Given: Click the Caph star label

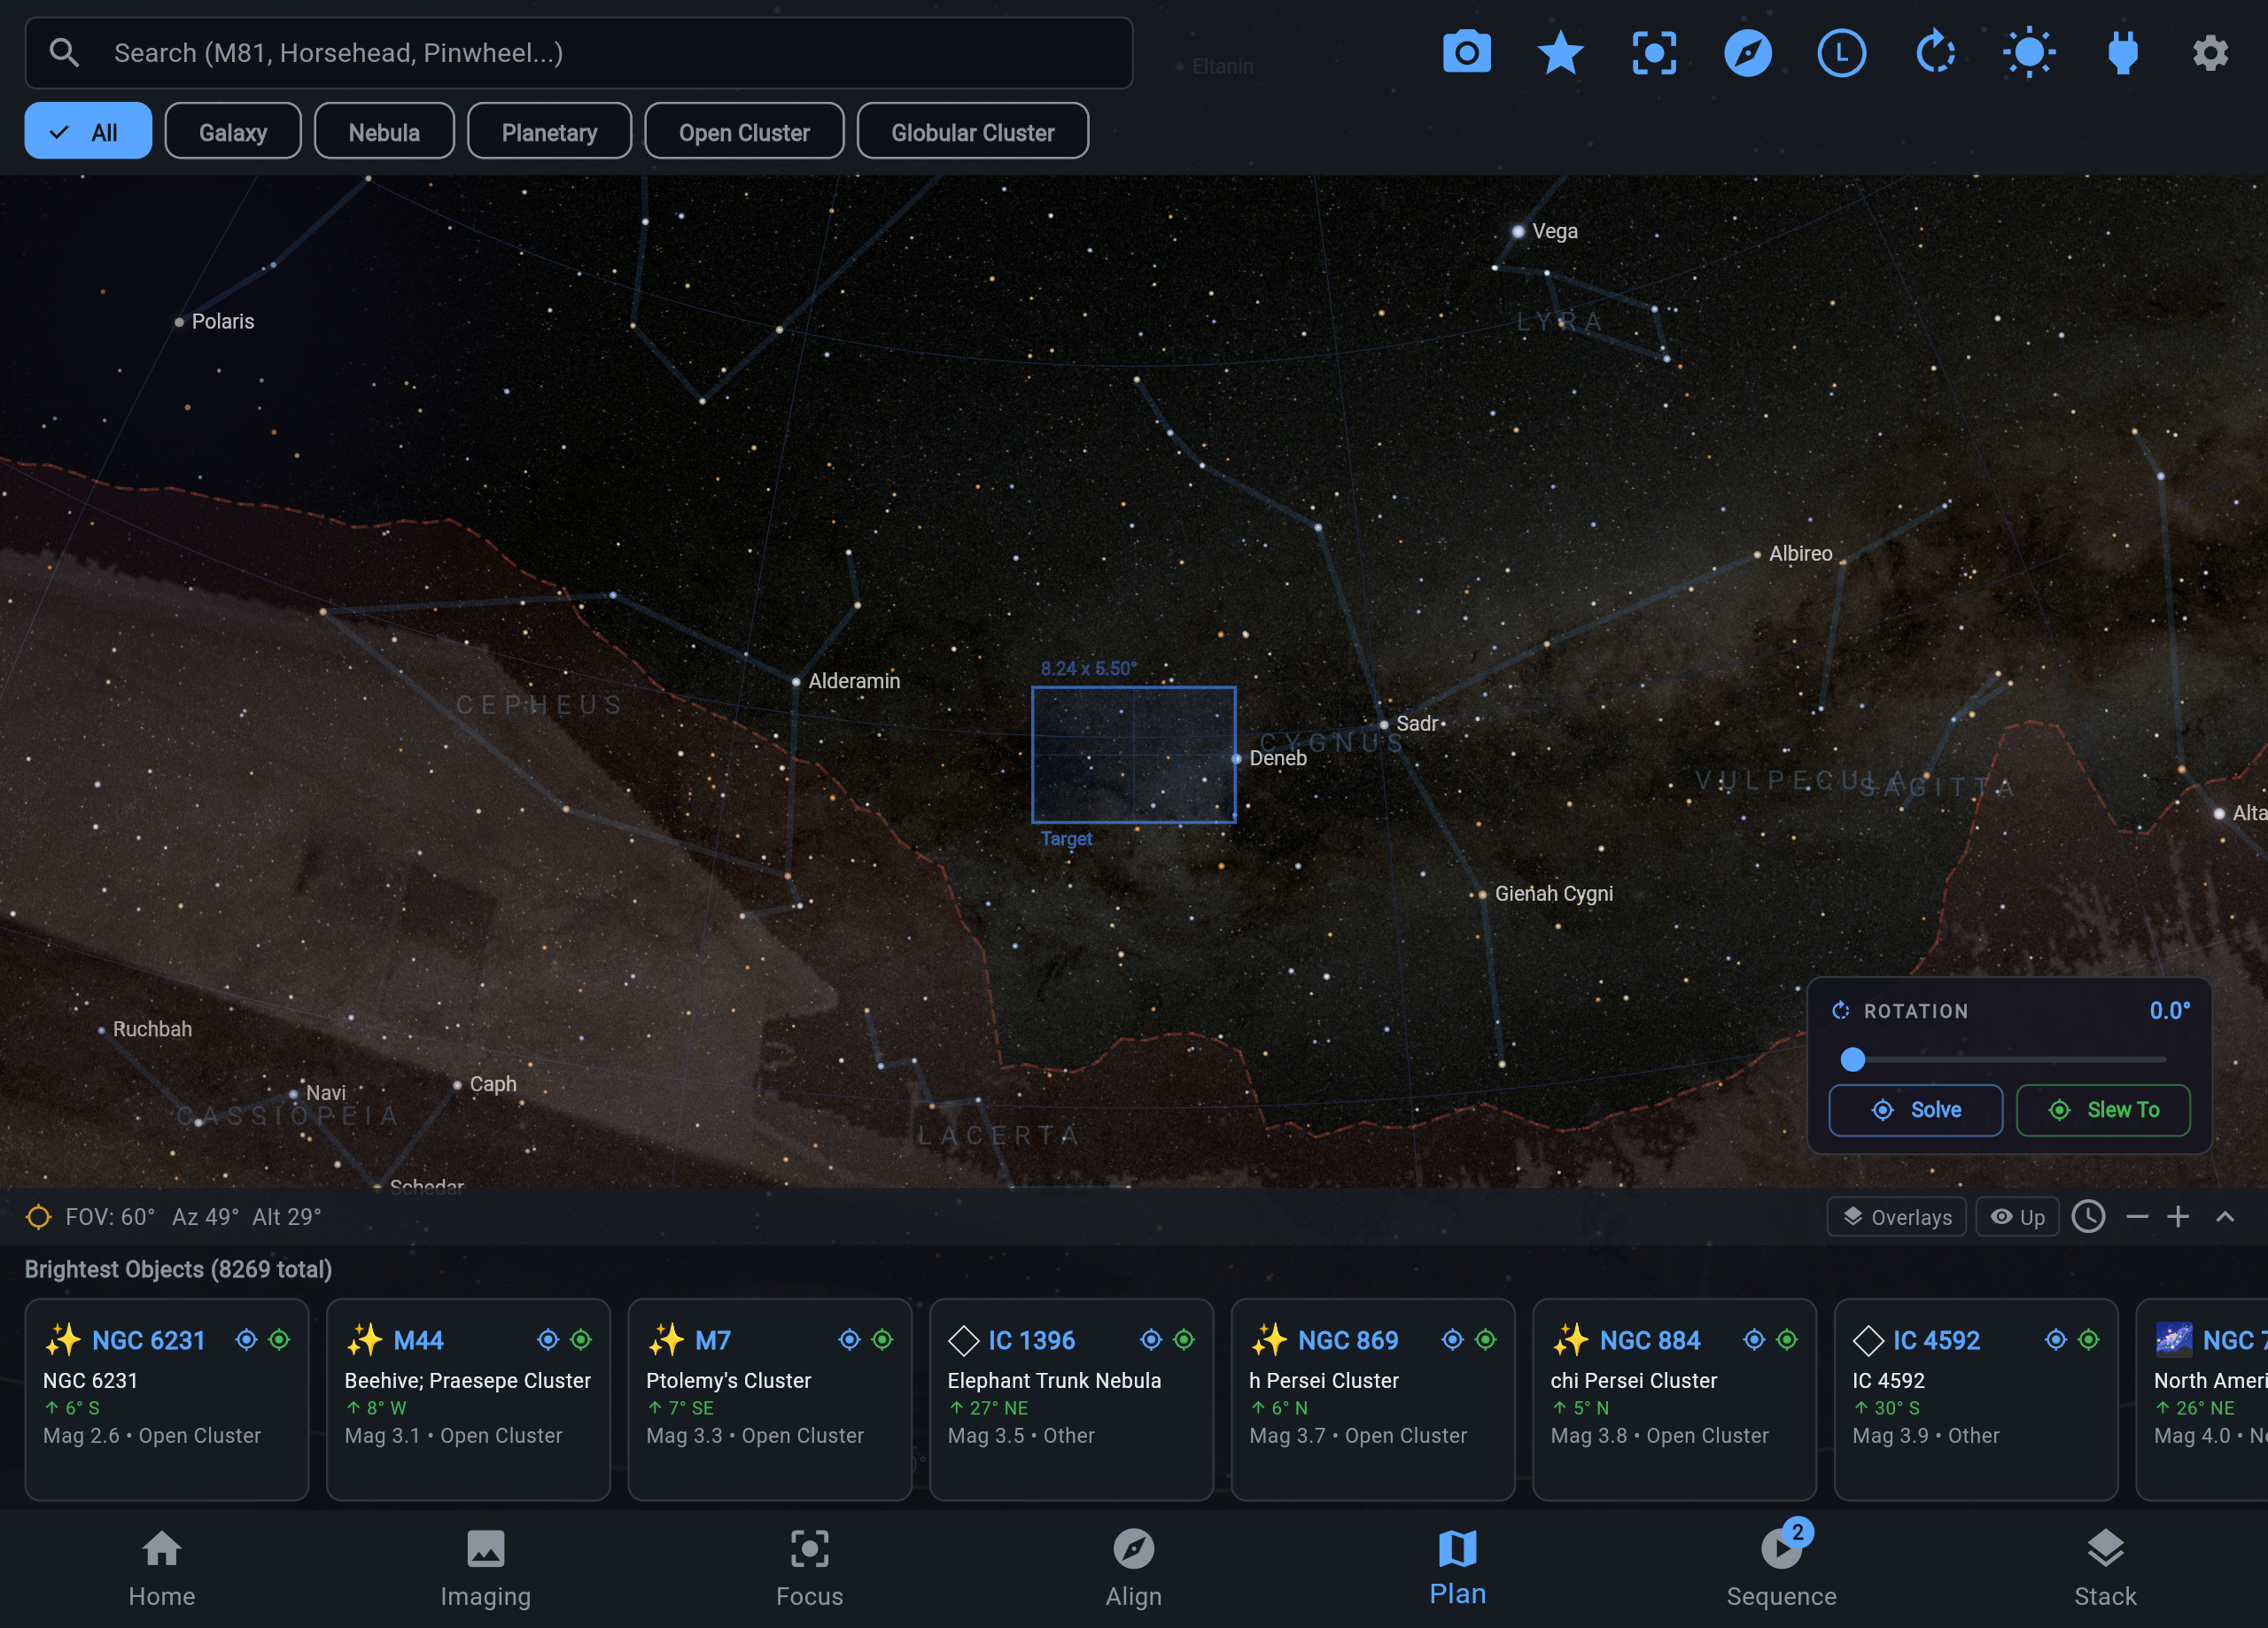Looking at the screenshot, I should [x=493, y=1083].
